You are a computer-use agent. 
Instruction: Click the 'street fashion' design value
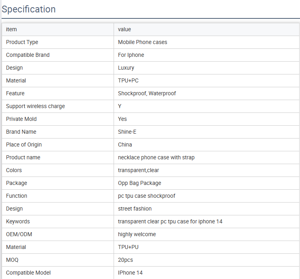point(135,209)
